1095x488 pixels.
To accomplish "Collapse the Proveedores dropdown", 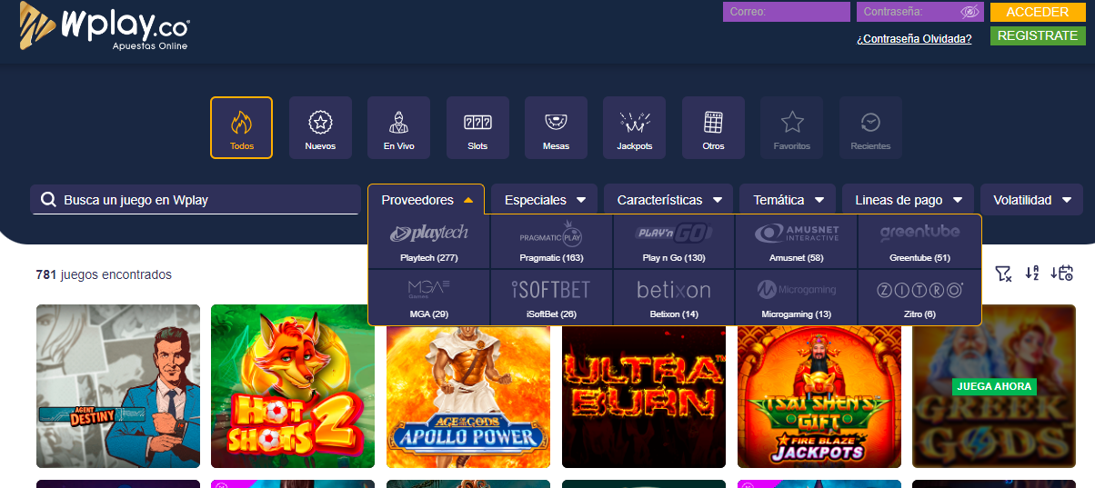I will tap(427, 200).
